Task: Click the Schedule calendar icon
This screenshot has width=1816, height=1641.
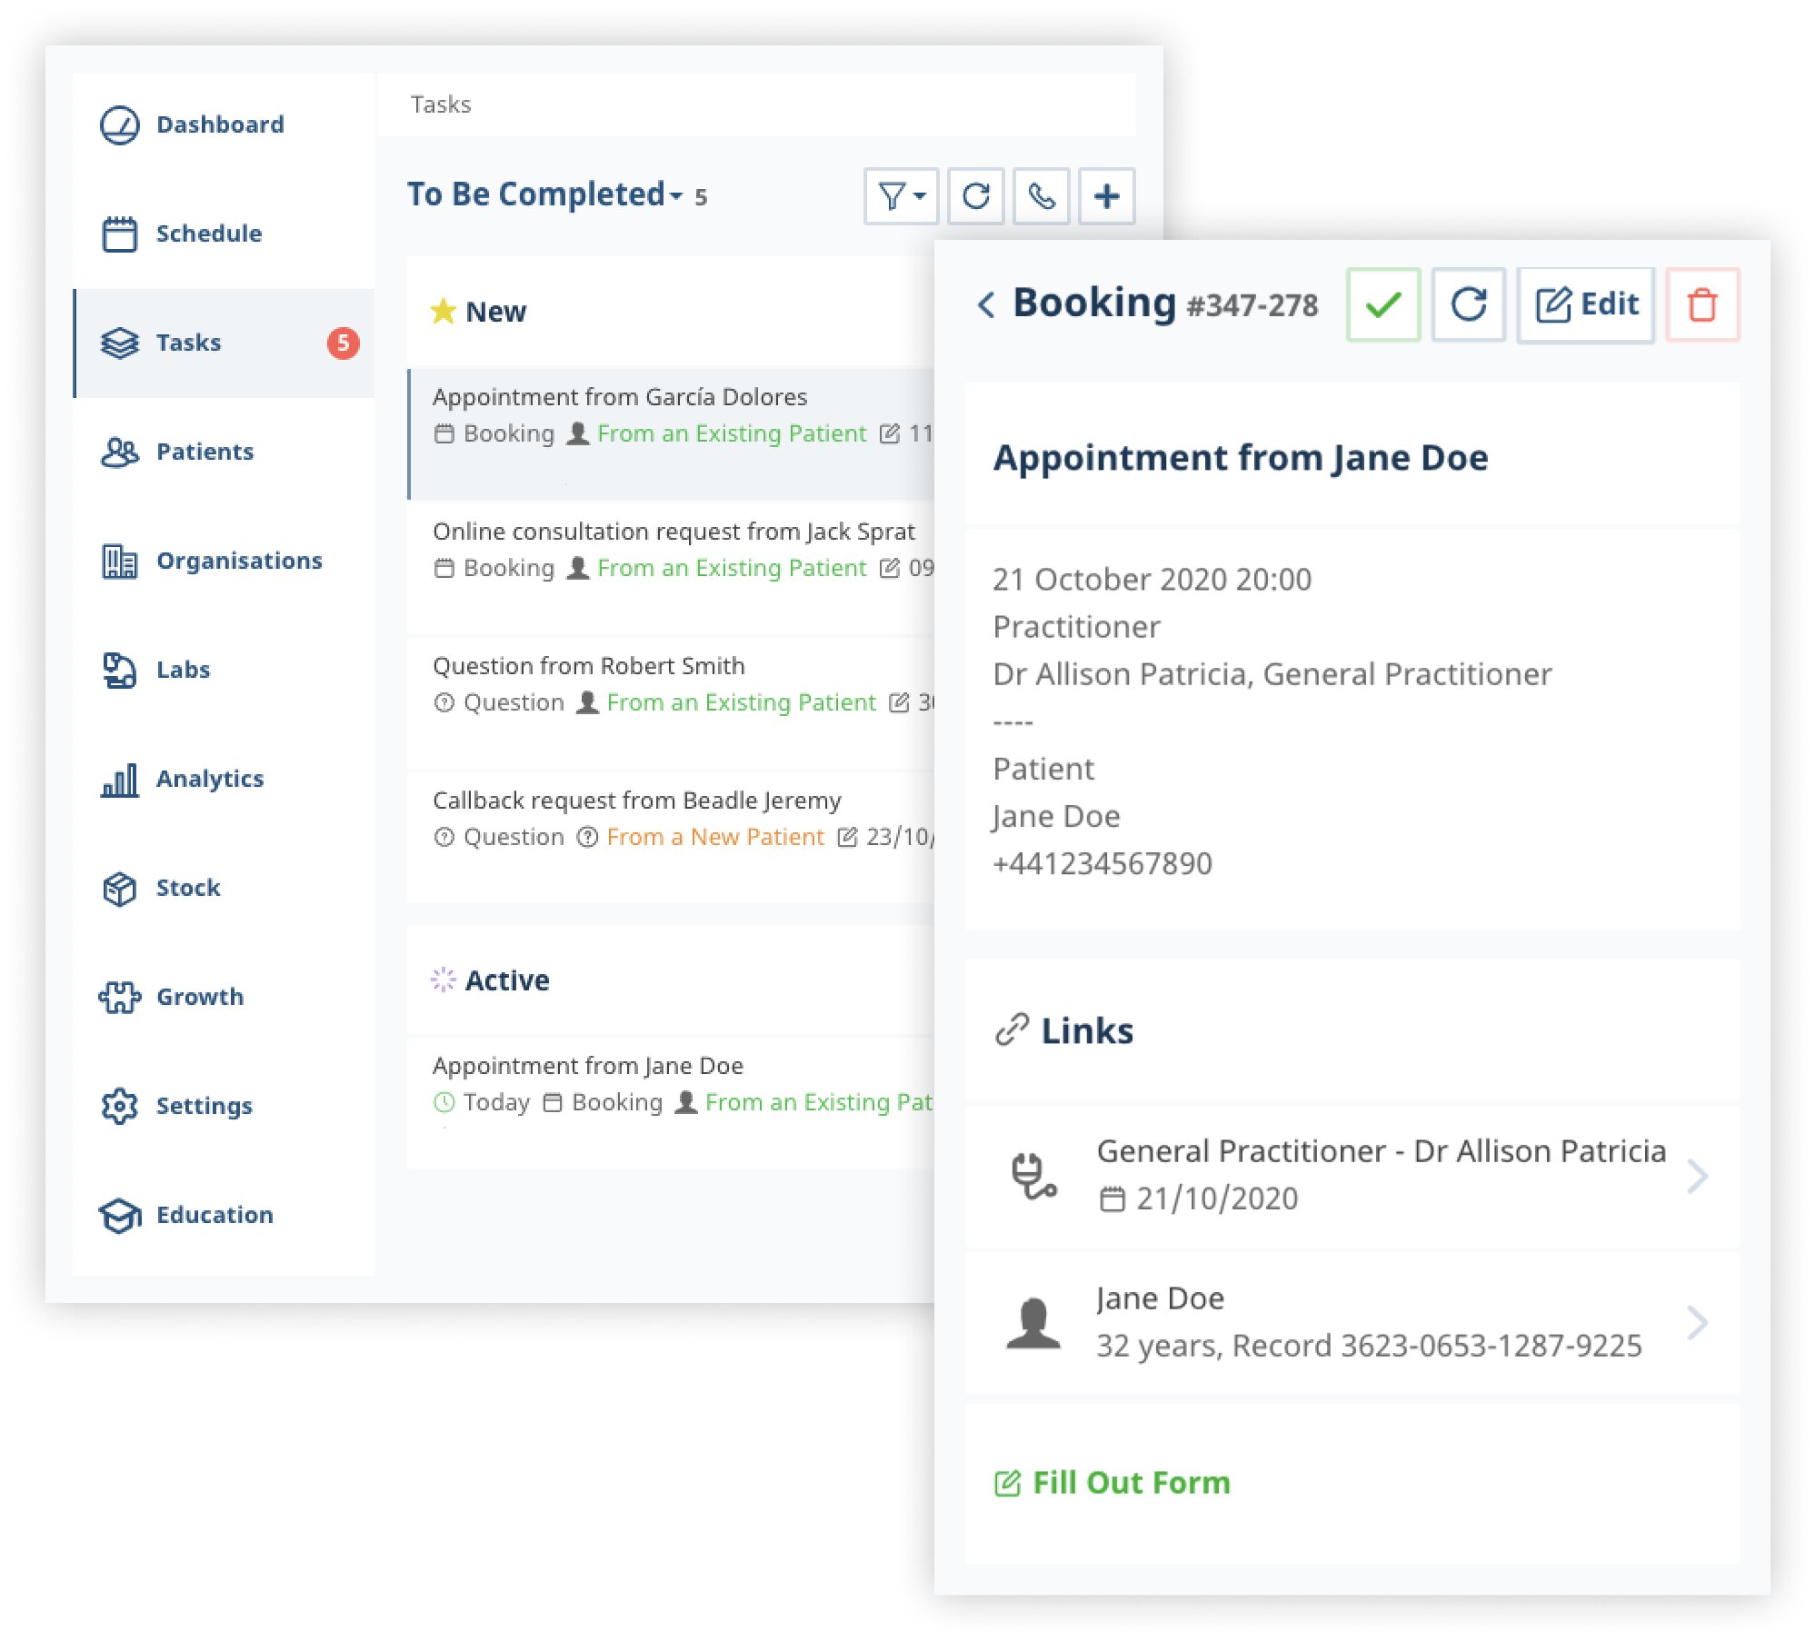Action: [x=120, y=233]
